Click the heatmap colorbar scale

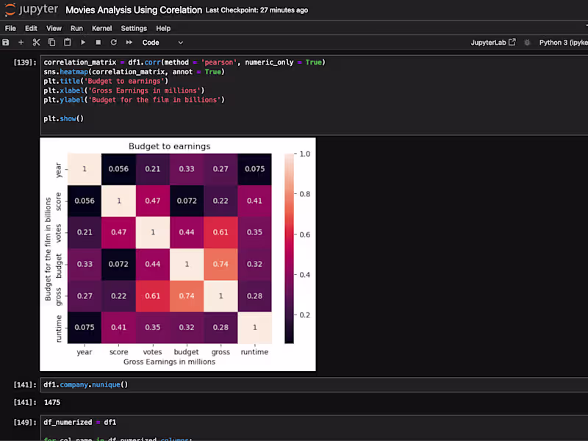pyautogui.click(x=289, y=248)
